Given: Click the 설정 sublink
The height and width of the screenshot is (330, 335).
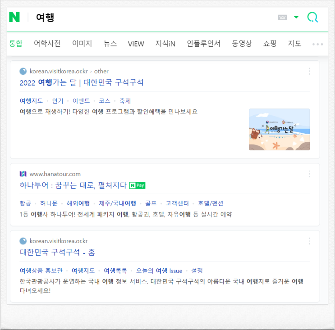Looking at the screenshot, I should point(197,271).
